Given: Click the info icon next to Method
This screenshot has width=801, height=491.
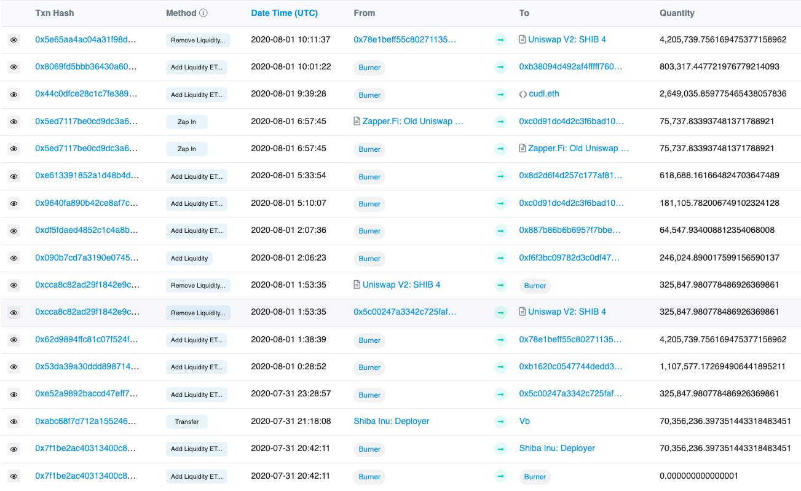Looking at the screenshot, I should [x=203, y=13].
